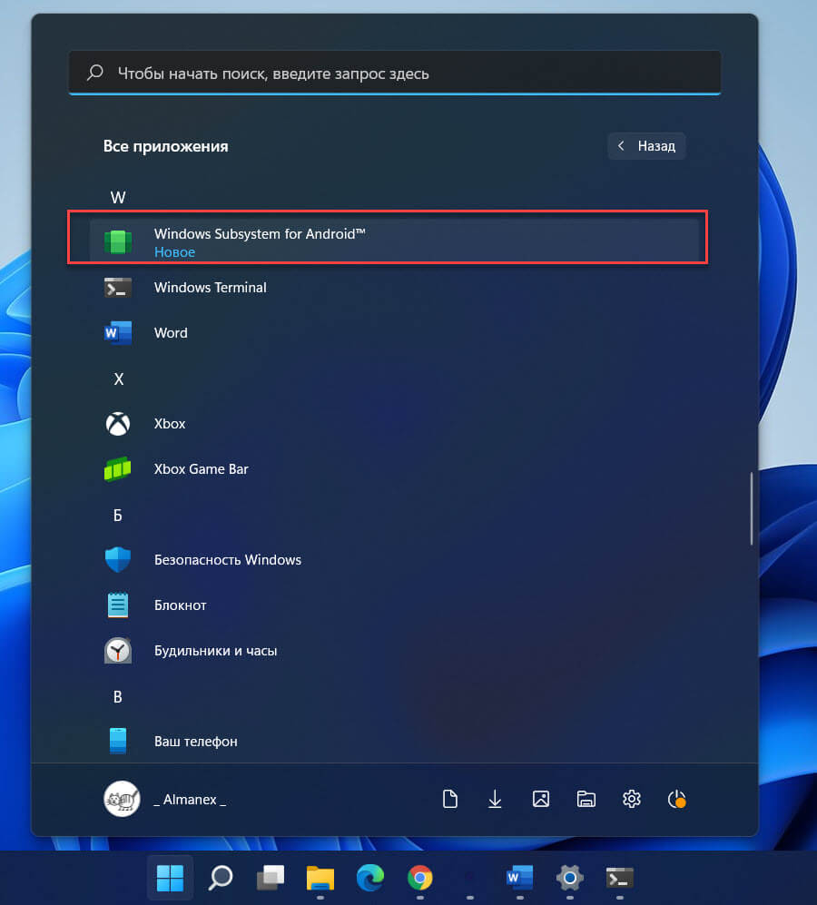Viewport: 817px width, 905px height.
Task: Launch Google Chrome from taskbar
Action: [419, 878]
